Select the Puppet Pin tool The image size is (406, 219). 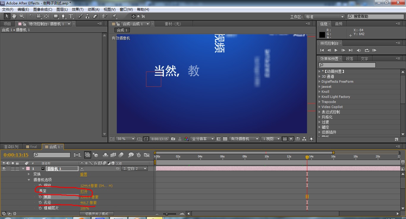114,16
